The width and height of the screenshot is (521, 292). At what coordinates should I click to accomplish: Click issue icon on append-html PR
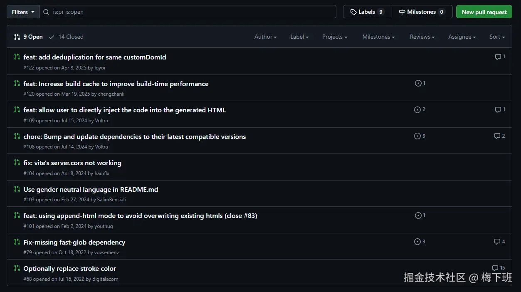(418, 215)
